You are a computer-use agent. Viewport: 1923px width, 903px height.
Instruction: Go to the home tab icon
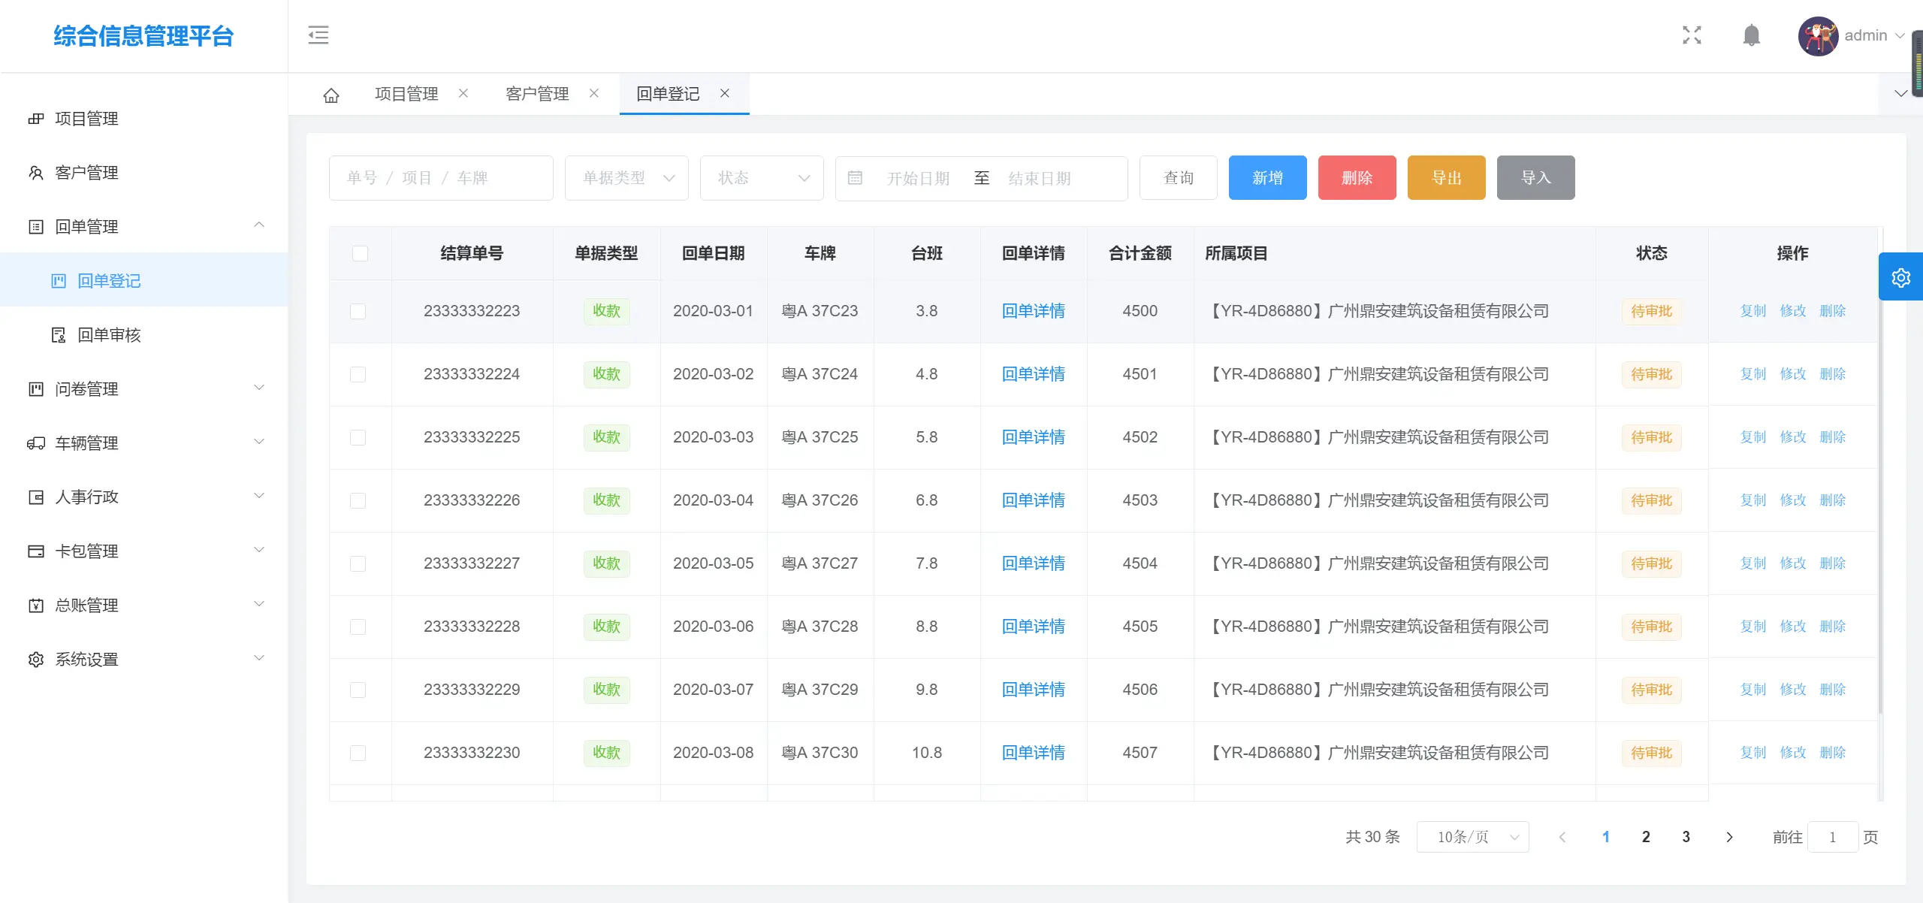click(x=331, y=95)
